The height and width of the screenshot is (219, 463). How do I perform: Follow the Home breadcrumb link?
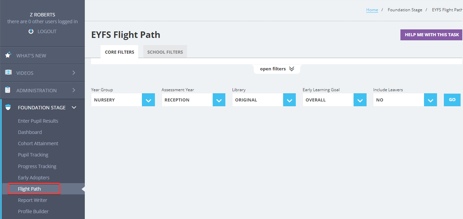coord(372,10)
